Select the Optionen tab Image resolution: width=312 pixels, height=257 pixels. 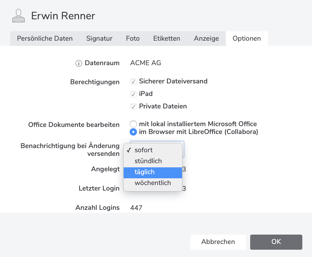(247, 39)
